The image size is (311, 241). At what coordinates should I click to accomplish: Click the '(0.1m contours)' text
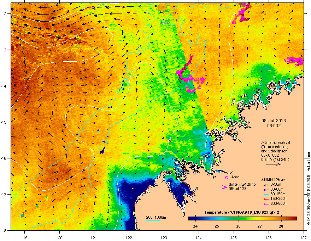(x=275, y=147)
